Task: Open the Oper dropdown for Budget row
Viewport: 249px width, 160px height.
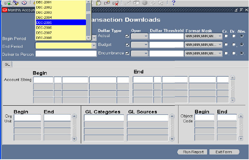Action: click(x=146, y=45)
